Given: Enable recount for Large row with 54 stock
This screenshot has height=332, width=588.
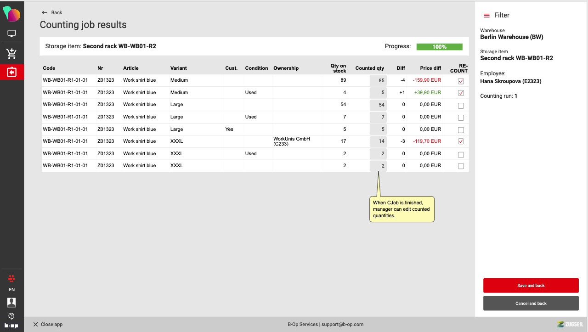Looking at the screenshot, I should coord(461,106).
